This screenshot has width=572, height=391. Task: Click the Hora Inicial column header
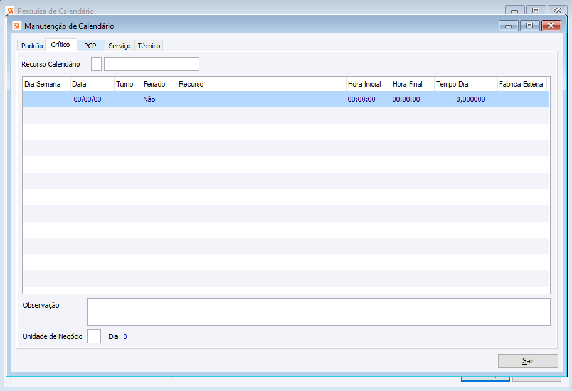coord(368,84)
